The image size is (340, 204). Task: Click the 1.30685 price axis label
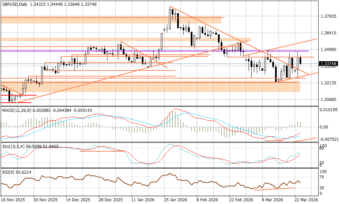click(328, 100)
